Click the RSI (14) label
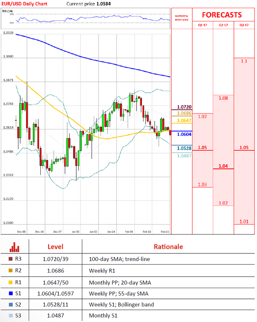The image size is (257, 322). coord(7,11)
